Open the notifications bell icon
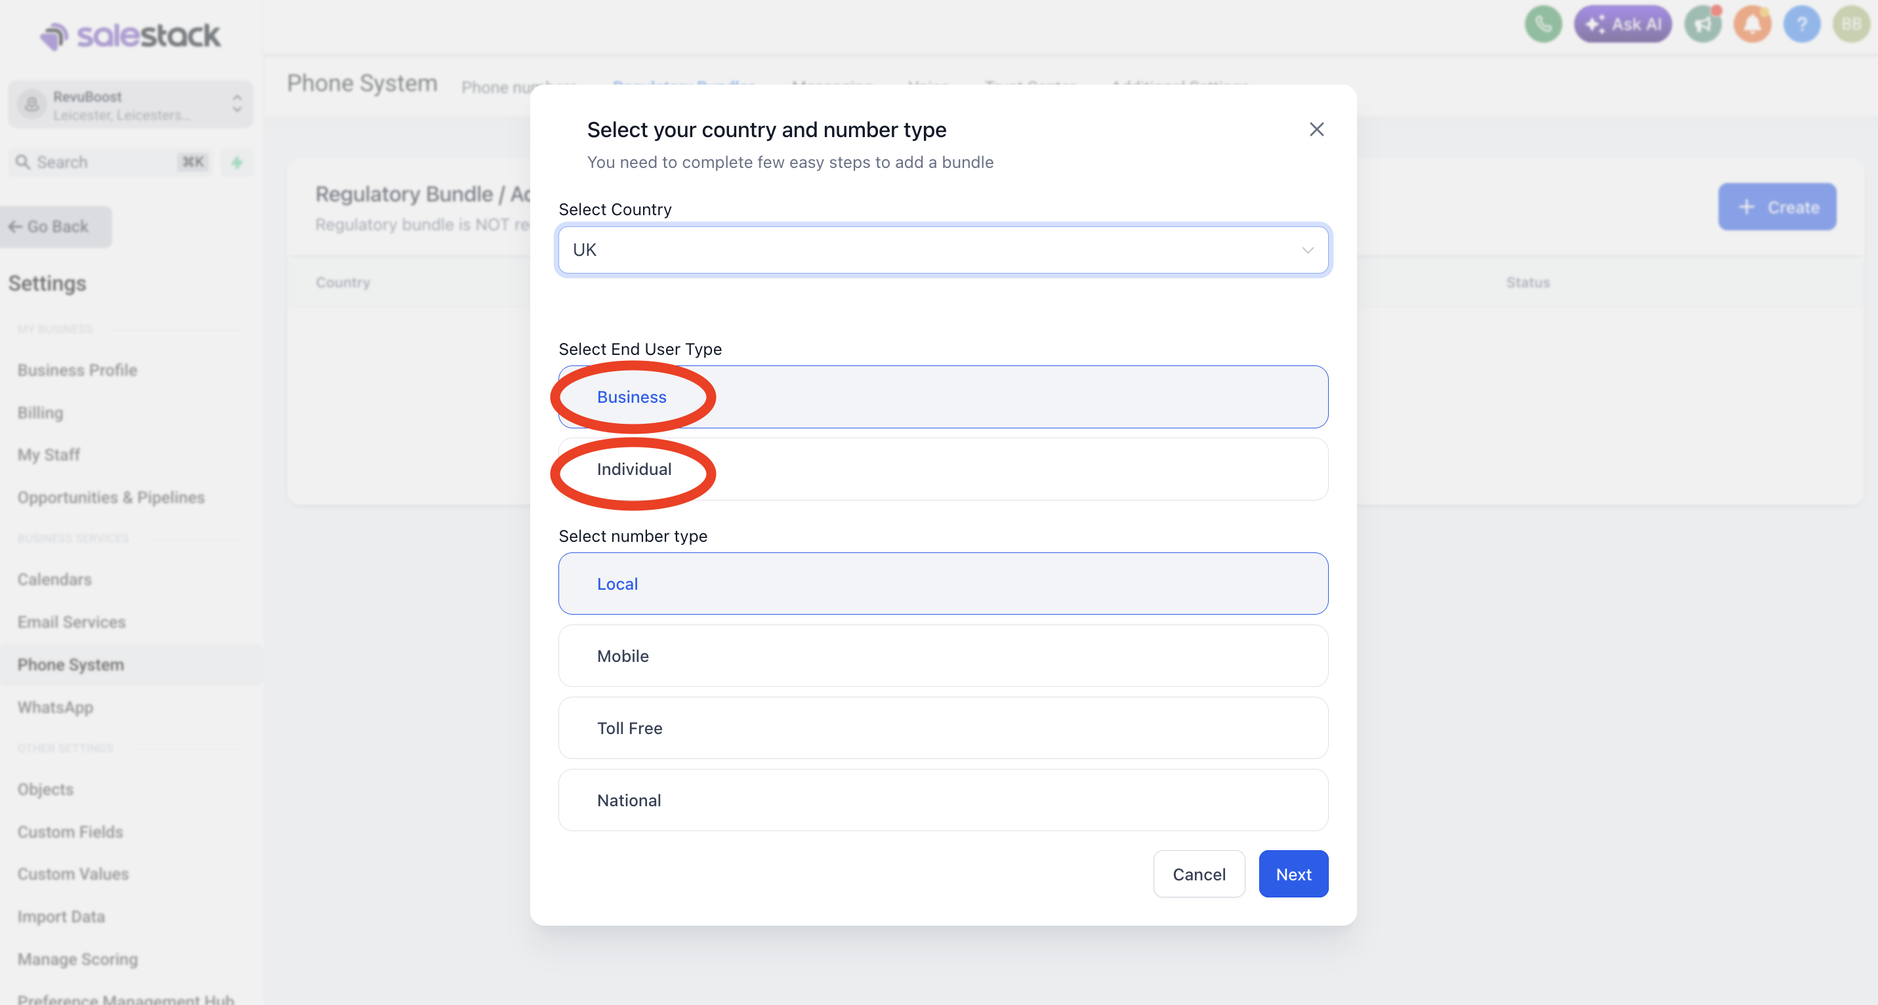This screenshot has height=1005, width=1878. [x=1753, y=25]
